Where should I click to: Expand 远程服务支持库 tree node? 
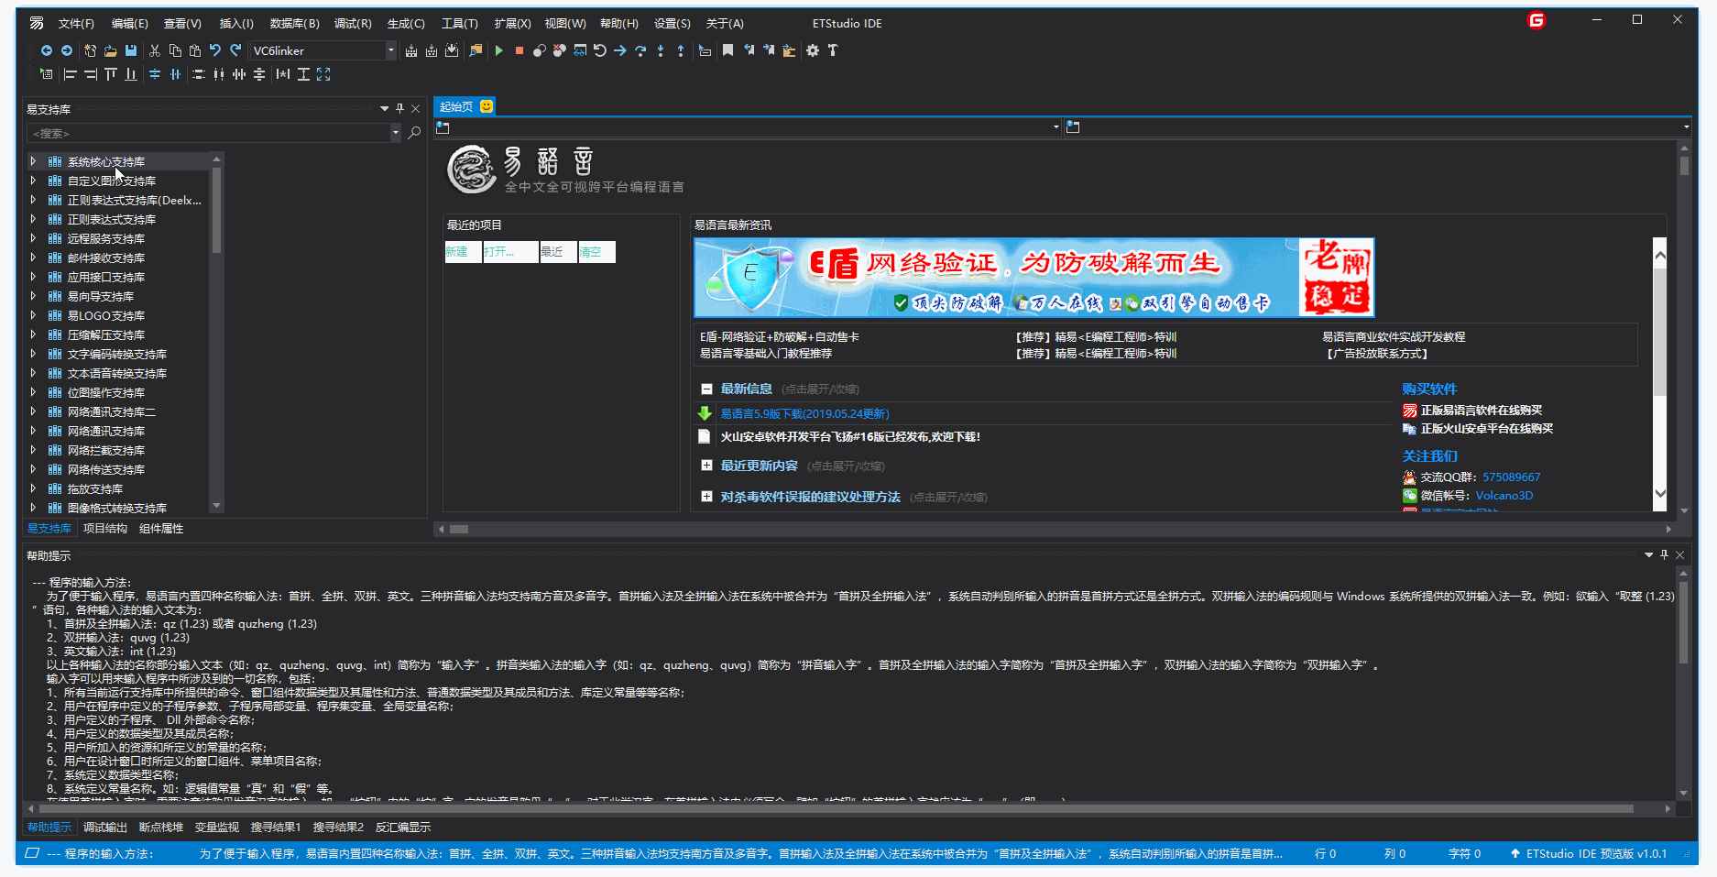[x=33, y=238]
